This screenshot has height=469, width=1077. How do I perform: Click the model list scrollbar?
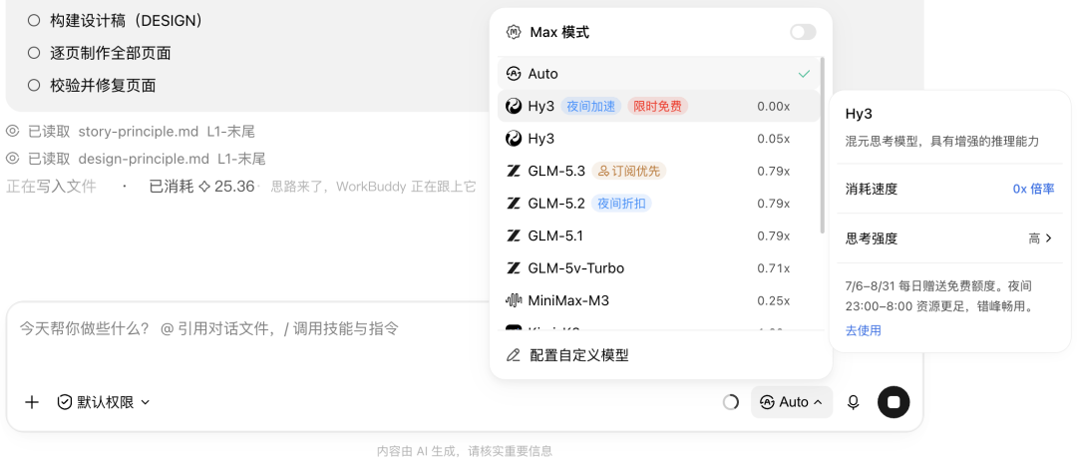(x=822, y=146)
